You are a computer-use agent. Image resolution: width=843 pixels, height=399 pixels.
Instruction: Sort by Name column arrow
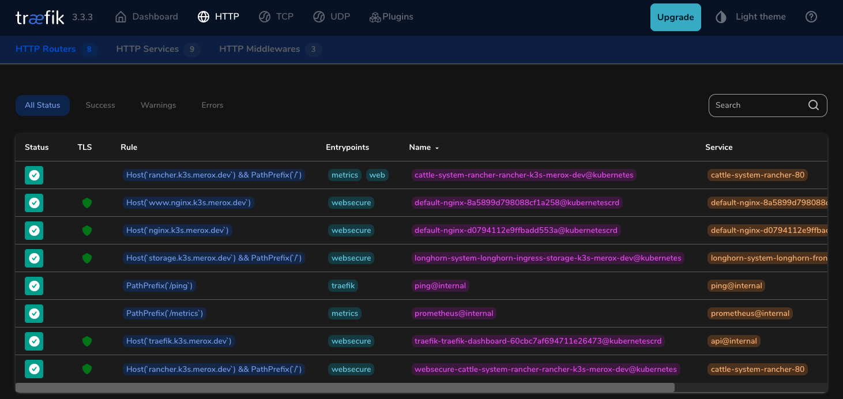437,148
